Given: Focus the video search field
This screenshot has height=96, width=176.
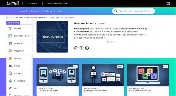Looking at the screenshot, I should tap(134, 11).
